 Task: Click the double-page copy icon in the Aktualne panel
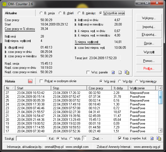(127, 72)
